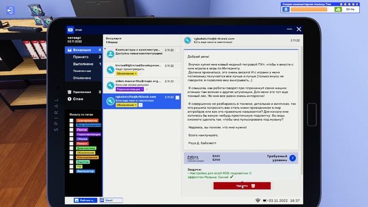Enable the Персонализация tag filter checkbox

coord(71,135)
